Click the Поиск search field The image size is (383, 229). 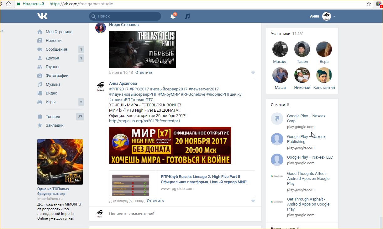point(125,16)
